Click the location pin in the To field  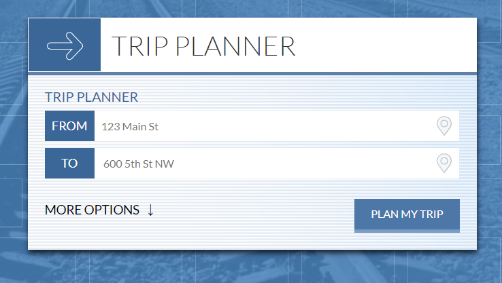click(444, 164)
